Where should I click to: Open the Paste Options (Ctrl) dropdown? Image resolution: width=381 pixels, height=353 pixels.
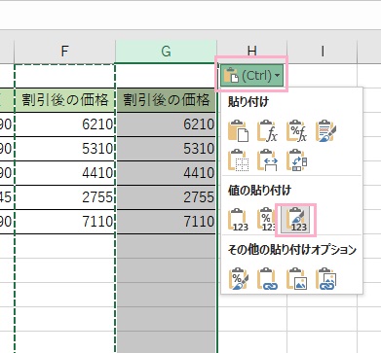click(251, 76)
